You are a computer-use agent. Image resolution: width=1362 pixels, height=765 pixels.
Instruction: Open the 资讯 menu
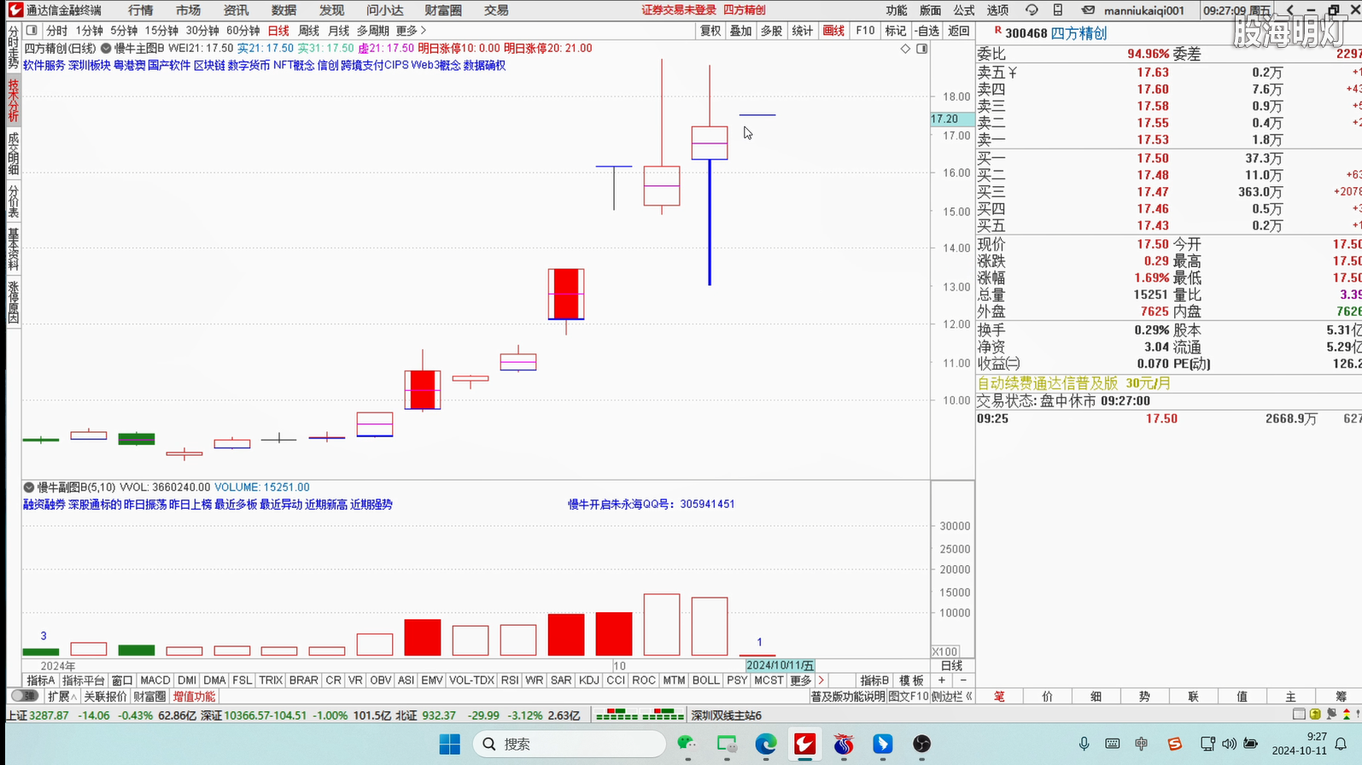coord(236,10)
